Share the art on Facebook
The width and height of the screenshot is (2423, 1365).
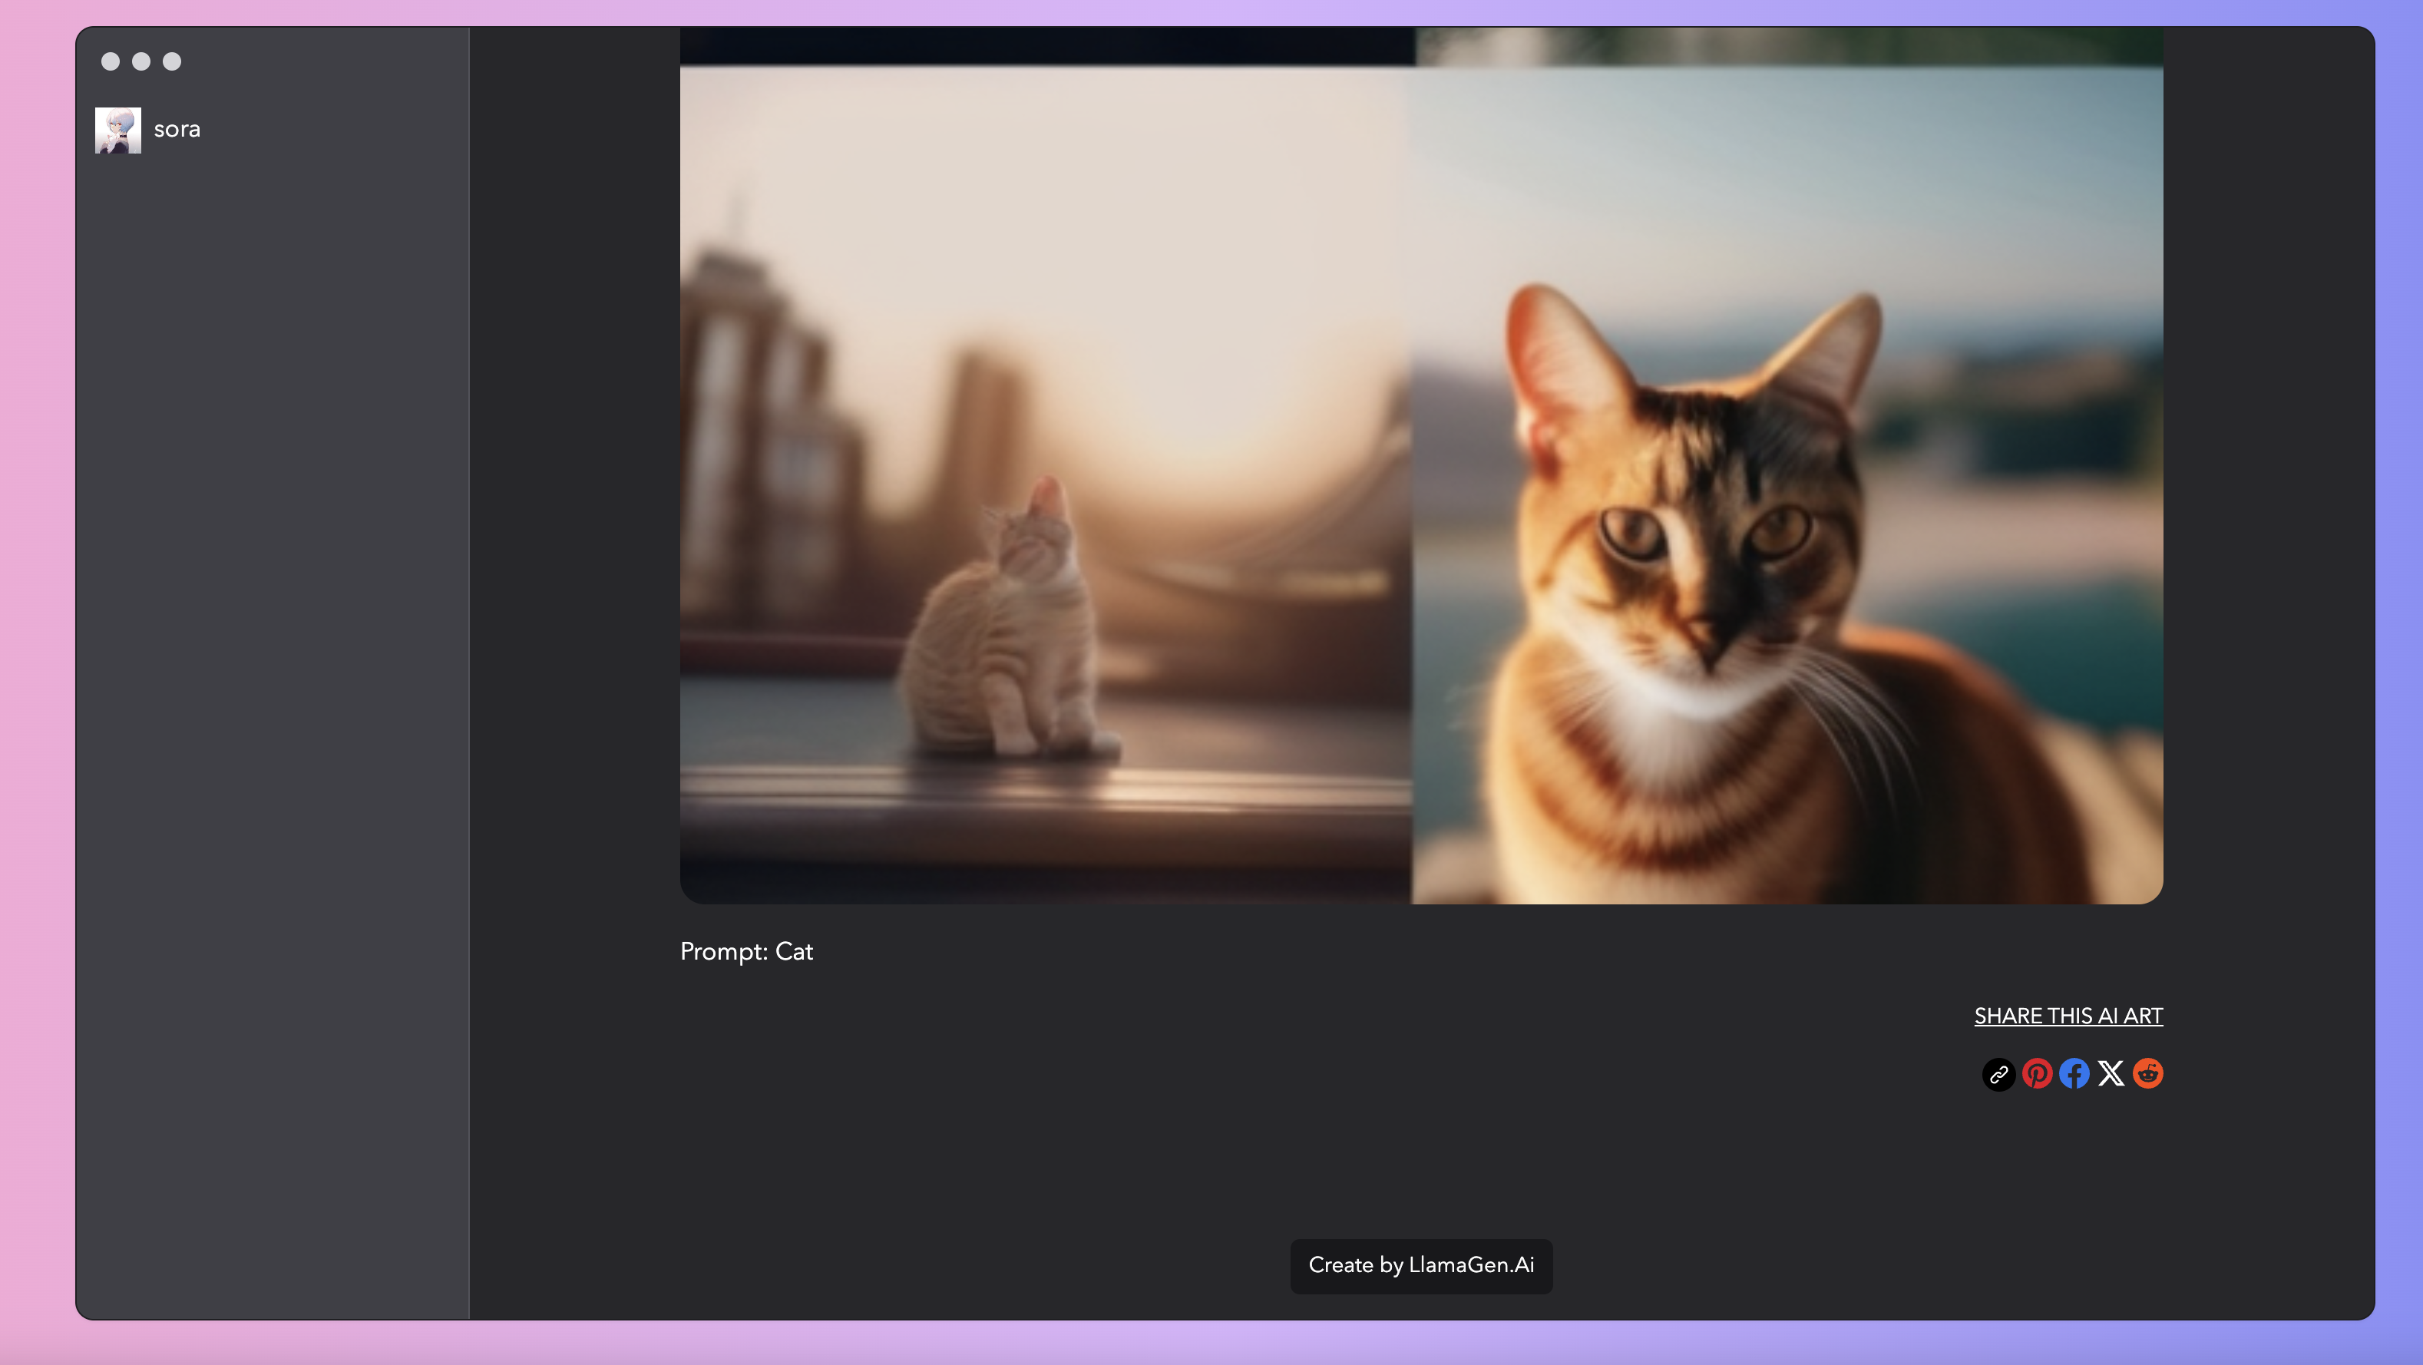tap(2074, 1073)
